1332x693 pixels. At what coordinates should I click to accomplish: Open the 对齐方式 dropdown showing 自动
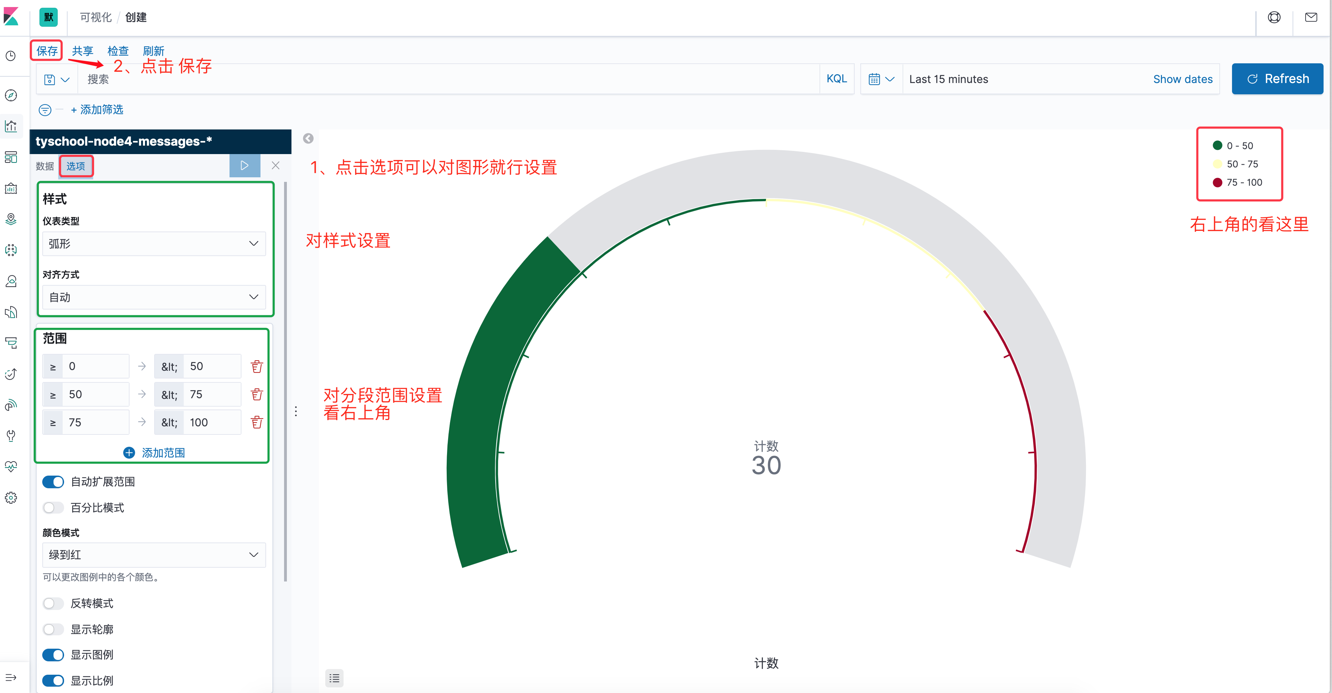153,297
